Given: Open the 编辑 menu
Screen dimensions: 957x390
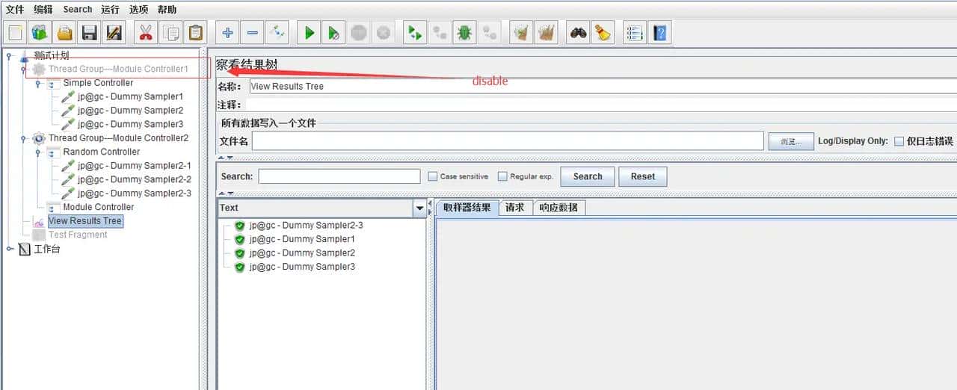Looking at the screenshot, I should pos(43,10).
